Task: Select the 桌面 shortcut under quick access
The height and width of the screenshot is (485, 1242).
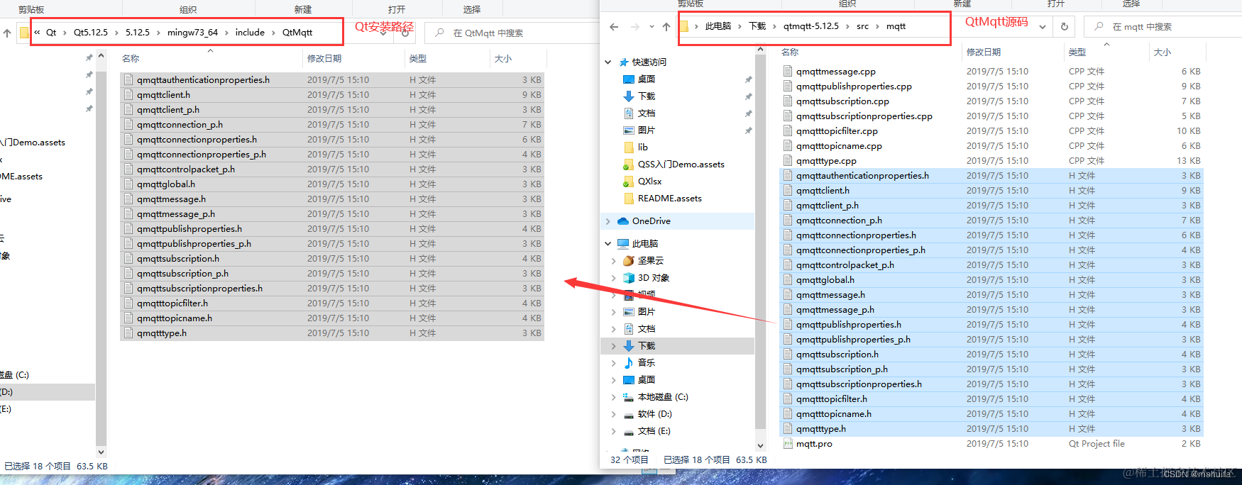Action: tap(646, 79)
